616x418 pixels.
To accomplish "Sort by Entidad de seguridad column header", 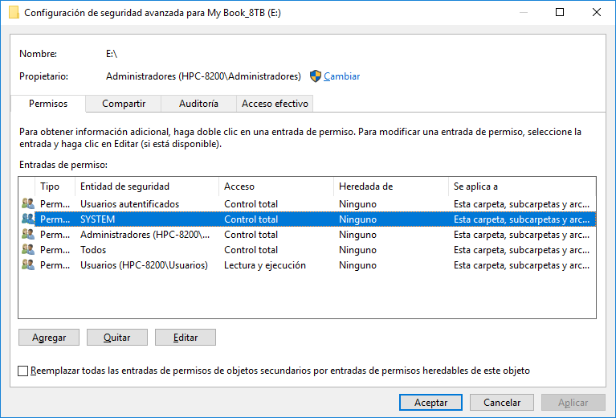I will tap(146, 186).
